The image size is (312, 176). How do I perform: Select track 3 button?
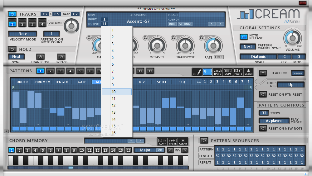pyautogui.click(x=32, y=24)
